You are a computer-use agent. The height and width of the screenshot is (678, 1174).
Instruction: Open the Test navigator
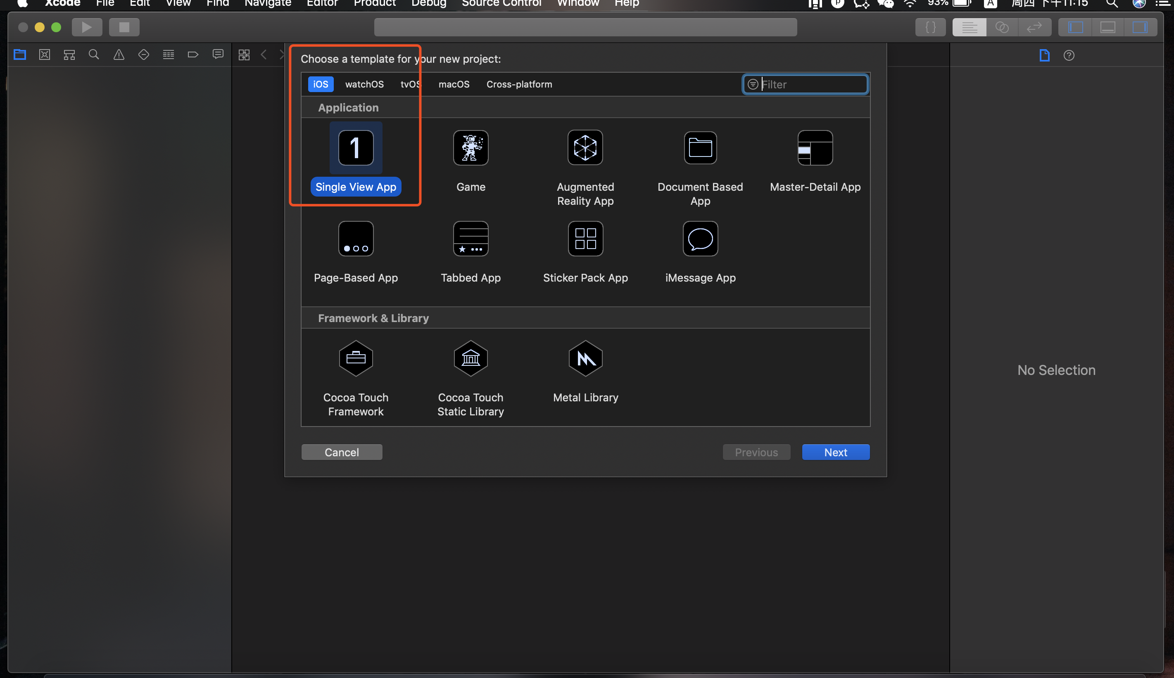click(143, 55)
